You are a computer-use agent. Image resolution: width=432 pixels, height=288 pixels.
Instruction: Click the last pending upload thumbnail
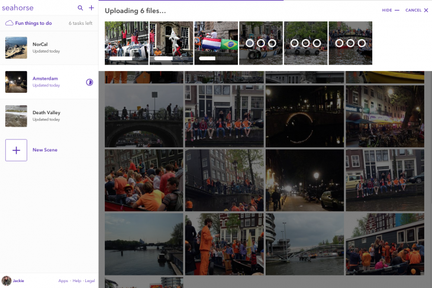350,43
